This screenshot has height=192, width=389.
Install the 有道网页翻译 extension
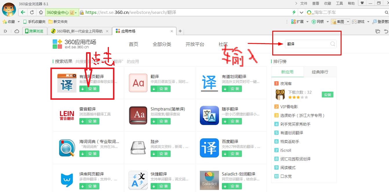pyautogui.click(x=89, y=89)
